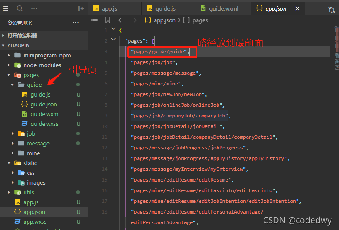
Task: Click the app.js file icon in tree
Action: (17, 202)
